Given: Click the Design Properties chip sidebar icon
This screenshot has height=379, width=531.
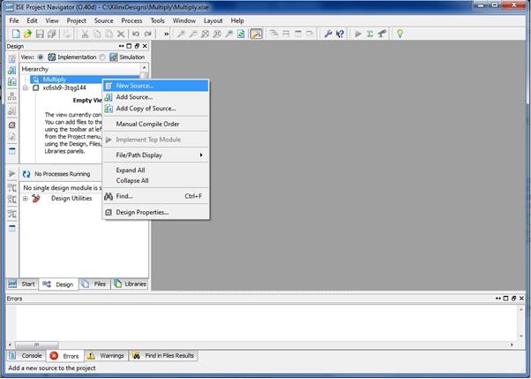Looking at the screenshot, I should pyautogui.click(x=11, y=125).
